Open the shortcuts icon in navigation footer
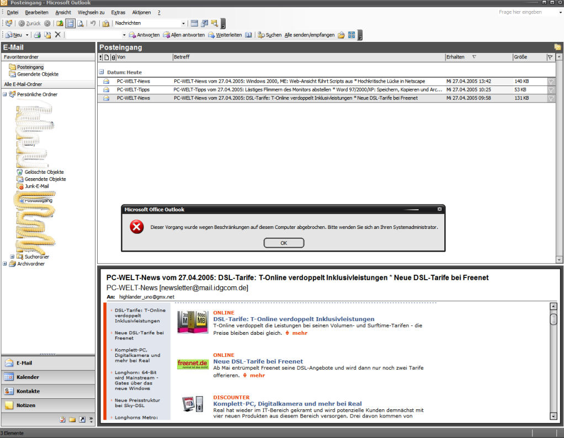This screenshot has width=564, height=438. click(x=82, y=419)
